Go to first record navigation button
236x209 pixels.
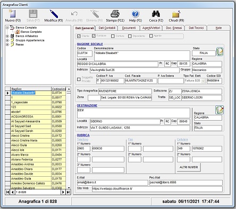[x=7, y=192]
